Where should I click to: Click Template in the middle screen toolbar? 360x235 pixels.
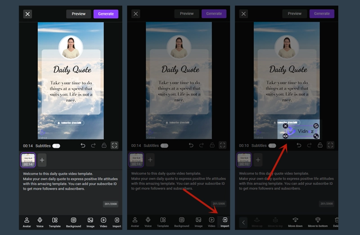(x=163, y=222)
